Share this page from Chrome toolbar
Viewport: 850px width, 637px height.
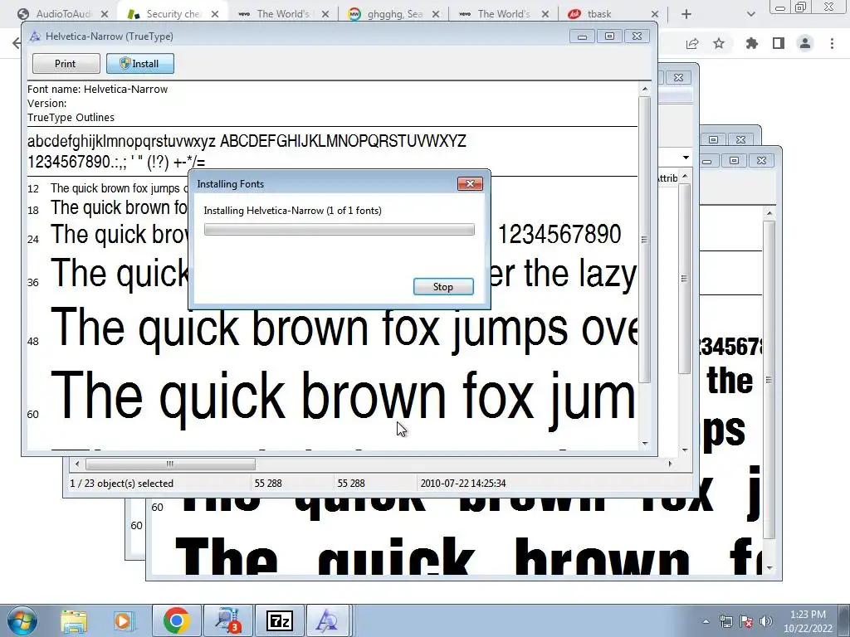click(x=692, y=43)
